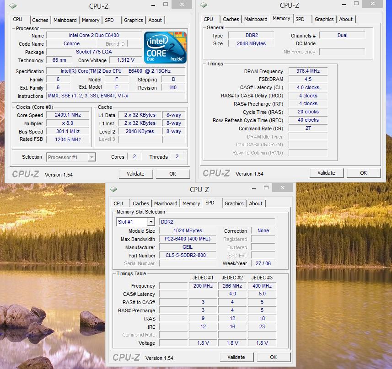392x369 pixels.
Task: Click the instructions field 'MMX, SSE...'
Action: coord(116,96)
